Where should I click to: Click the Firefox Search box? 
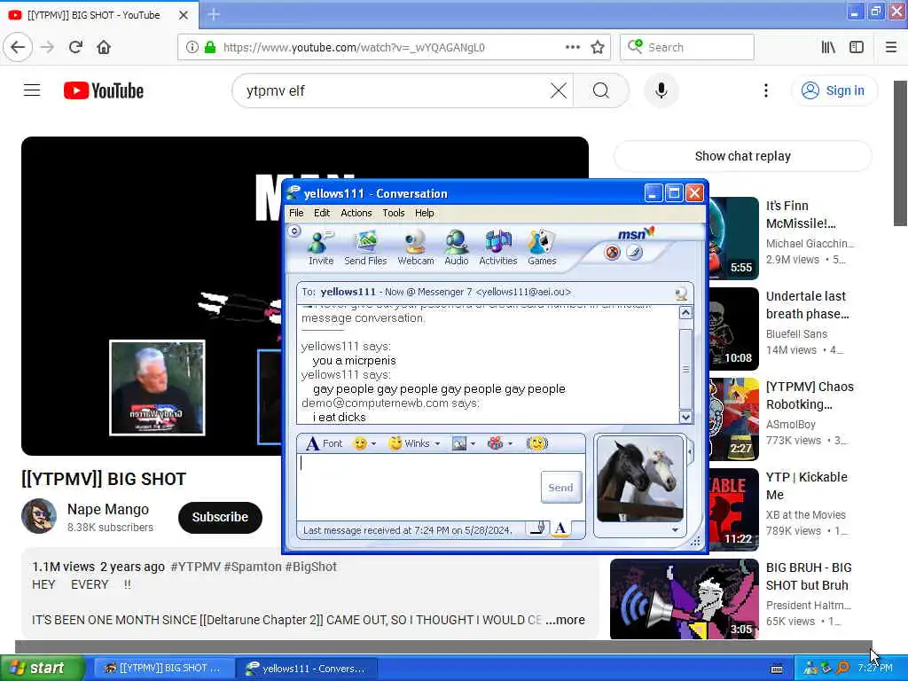(x=687, y=47)
